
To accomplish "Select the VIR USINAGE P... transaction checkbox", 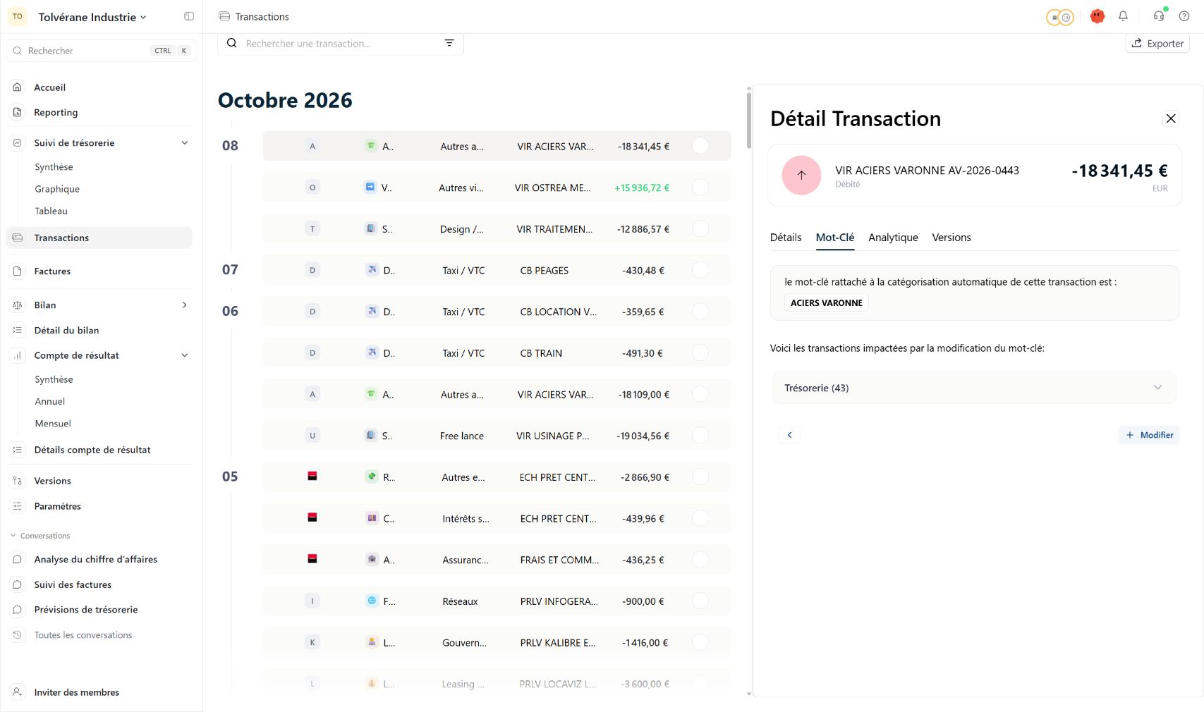I will click(700, 436).
